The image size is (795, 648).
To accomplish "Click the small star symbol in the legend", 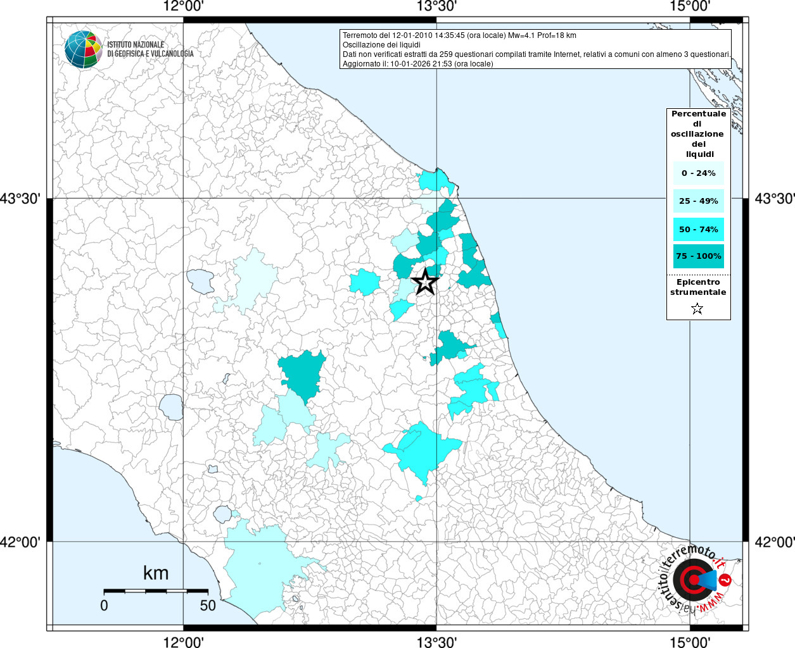I will [697, 309].
